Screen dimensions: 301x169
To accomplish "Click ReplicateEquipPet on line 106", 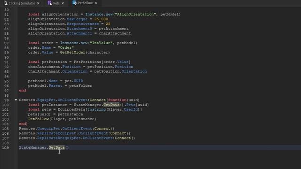I will pos(56,133).
